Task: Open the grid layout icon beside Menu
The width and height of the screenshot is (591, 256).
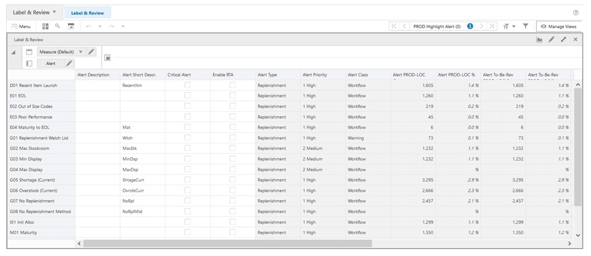Action: (45, 26)
